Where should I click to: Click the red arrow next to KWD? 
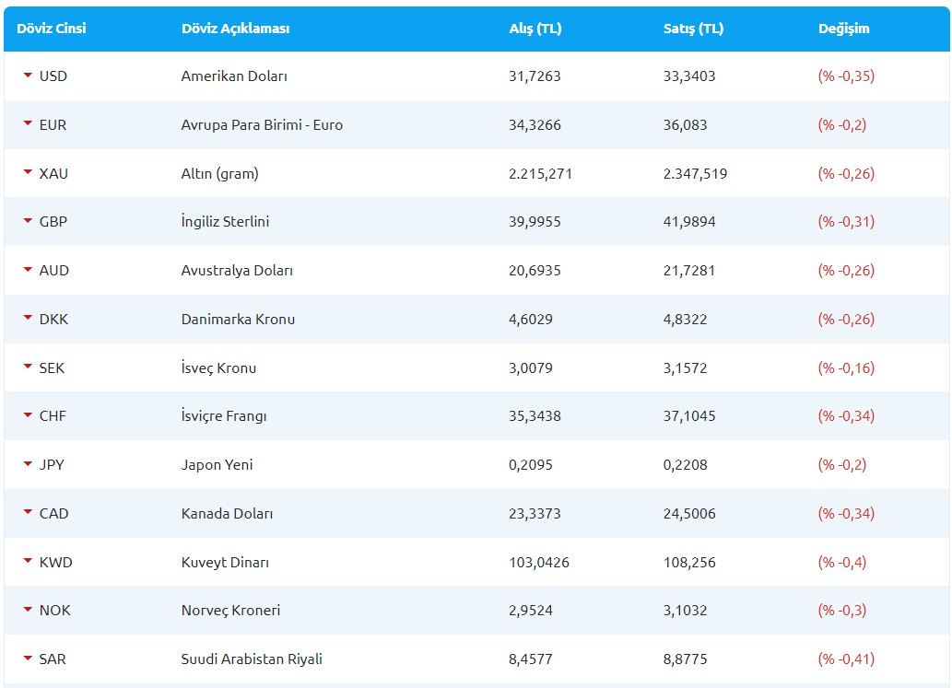pos(28,562)
